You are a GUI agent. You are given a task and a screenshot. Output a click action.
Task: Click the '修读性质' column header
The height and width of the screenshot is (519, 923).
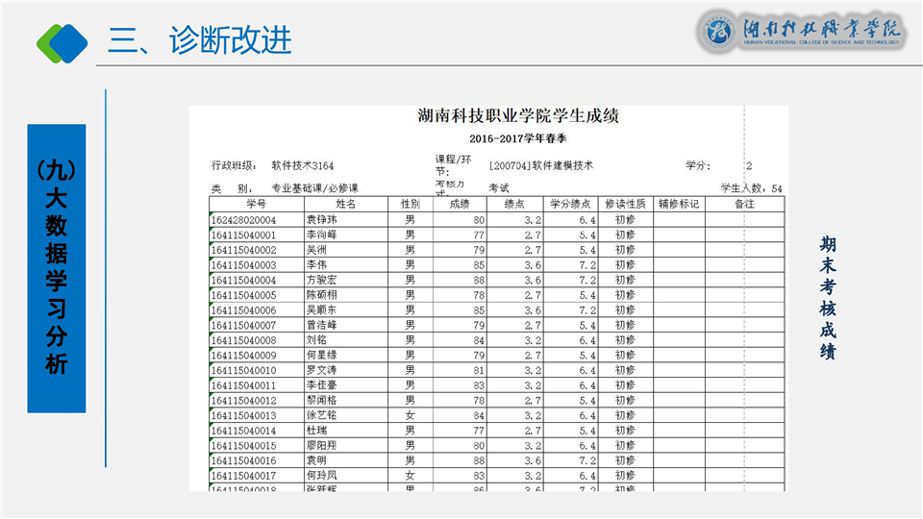click(x=625, y=204)
